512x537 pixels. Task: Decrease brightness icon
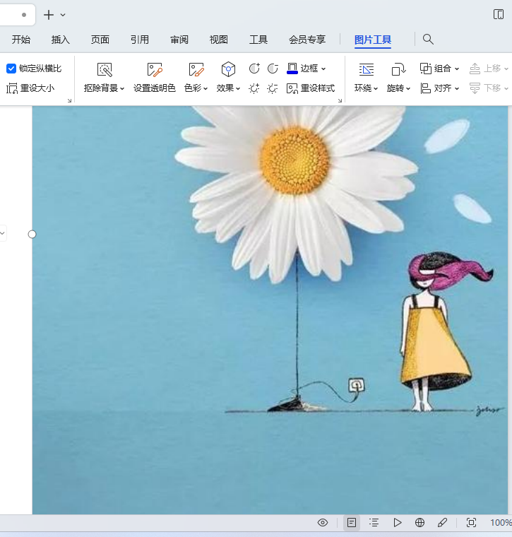(273, 89)
